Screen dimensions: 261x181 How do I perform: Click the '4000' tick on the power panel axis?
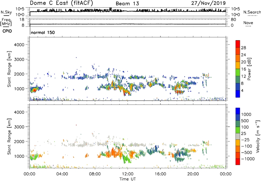[x=19, y=45]
